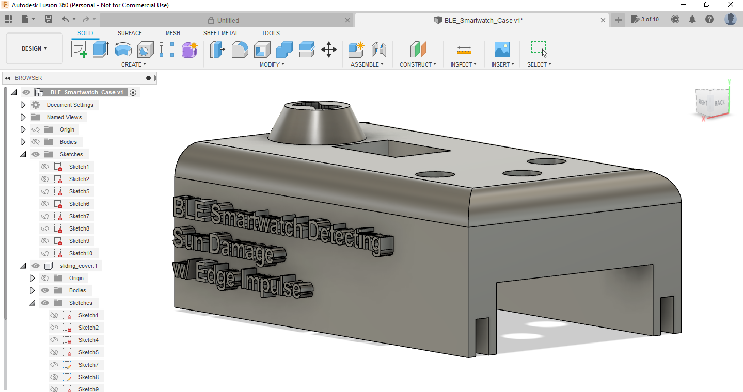Switch to the TOOLS tab
This screenshot has width=743, height=392.
pyautogui.click(x=271, y=33)
